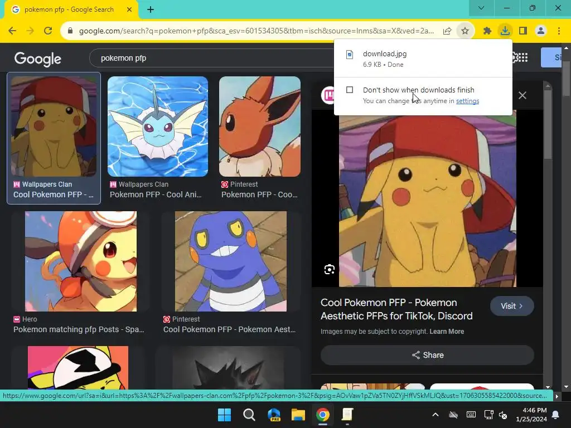Click the large Pikachu preview image
The image size is (571, 428).
point(427,198)
